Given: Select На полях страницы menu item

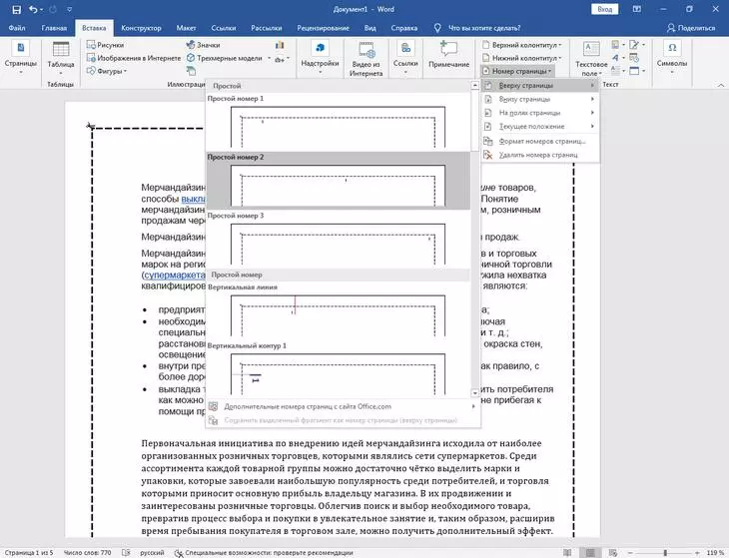Looking at the screenshot, I should point(539,113).
